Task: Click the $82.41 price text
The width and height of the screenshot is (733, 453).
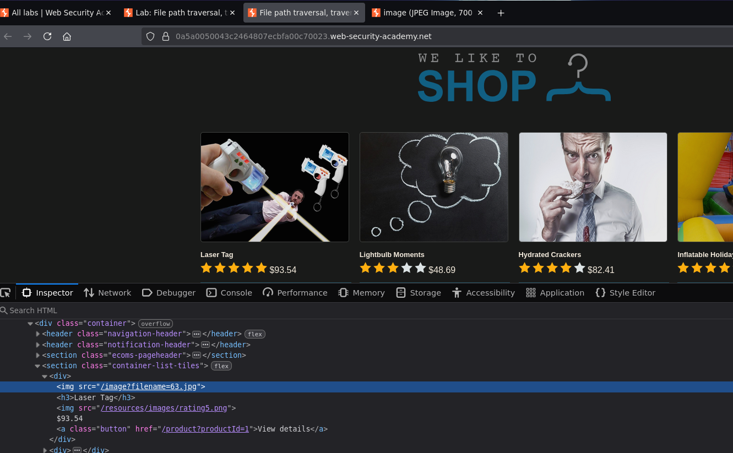Action: (x=601, y=270)
